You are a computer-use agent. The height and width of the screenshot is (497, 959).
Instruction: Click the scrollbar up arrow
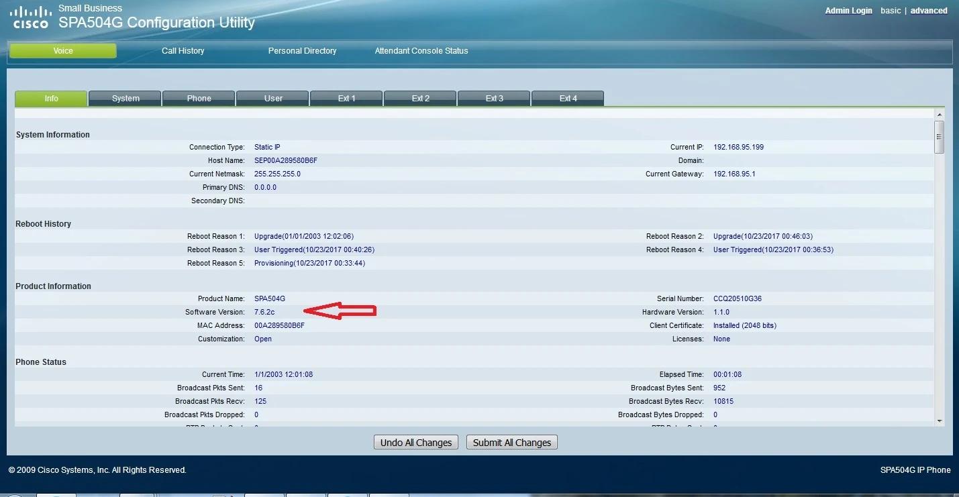point(939,116)
